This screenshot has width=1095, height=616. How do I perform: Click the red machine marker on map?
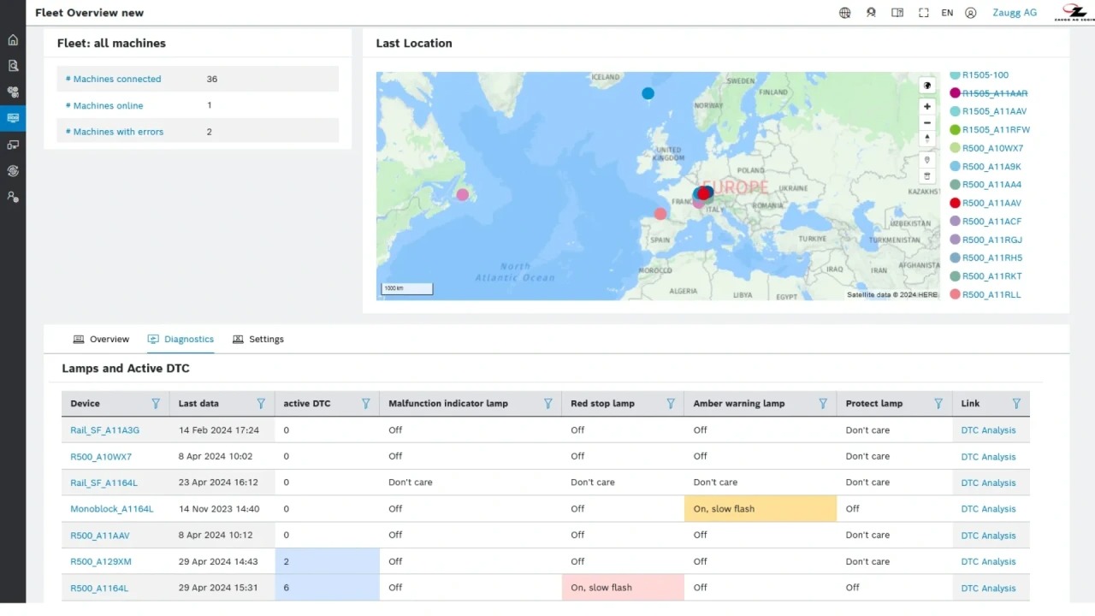pos(703,193)
